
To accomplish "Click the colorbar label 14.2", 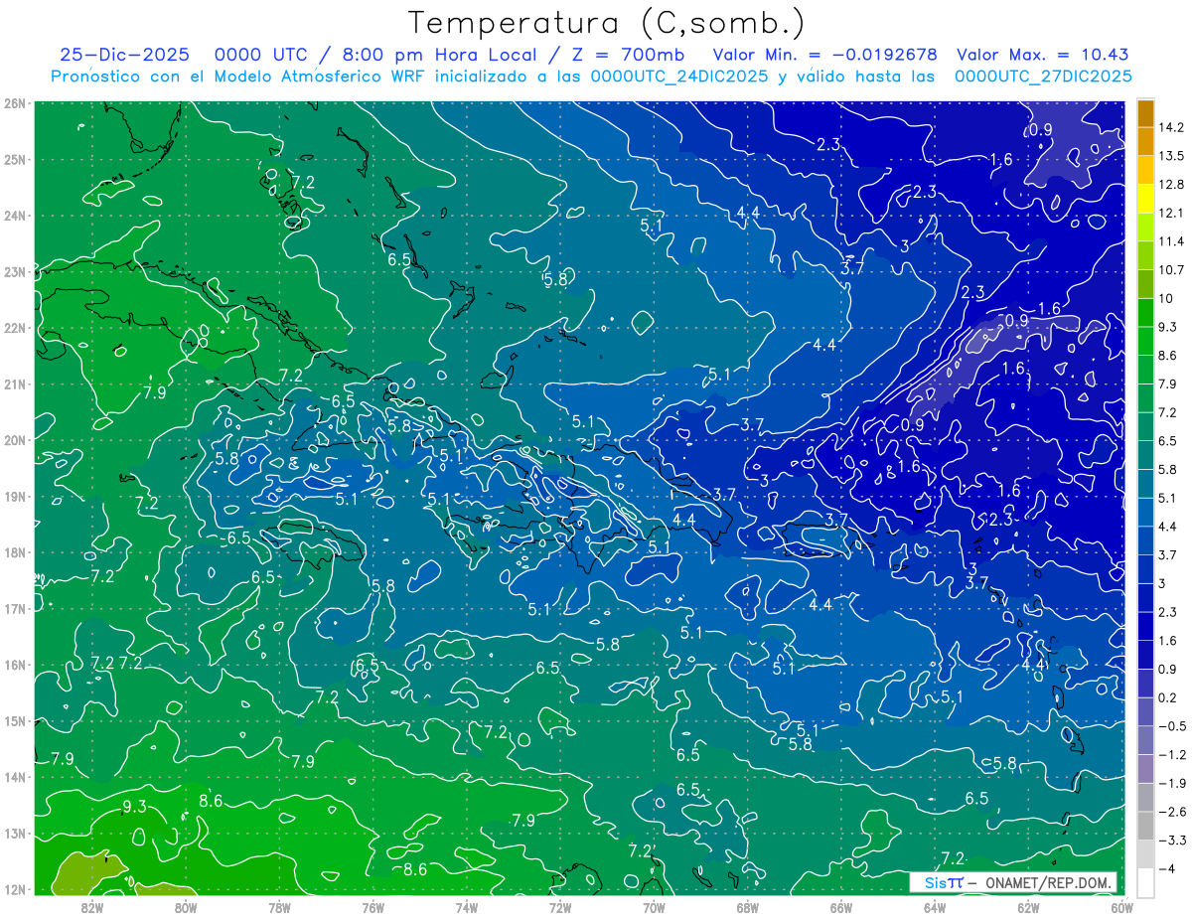I will [x=1171, y=127].
